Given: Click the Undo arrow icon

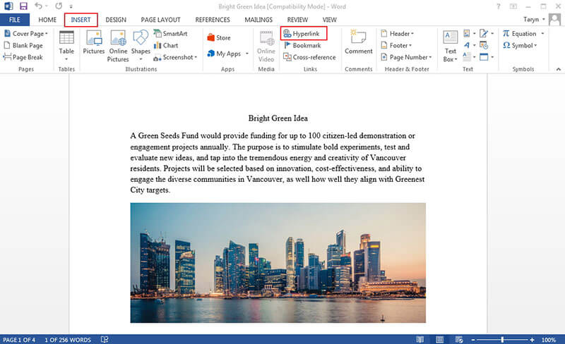Looking at the screenshot, I should (39, 6).
